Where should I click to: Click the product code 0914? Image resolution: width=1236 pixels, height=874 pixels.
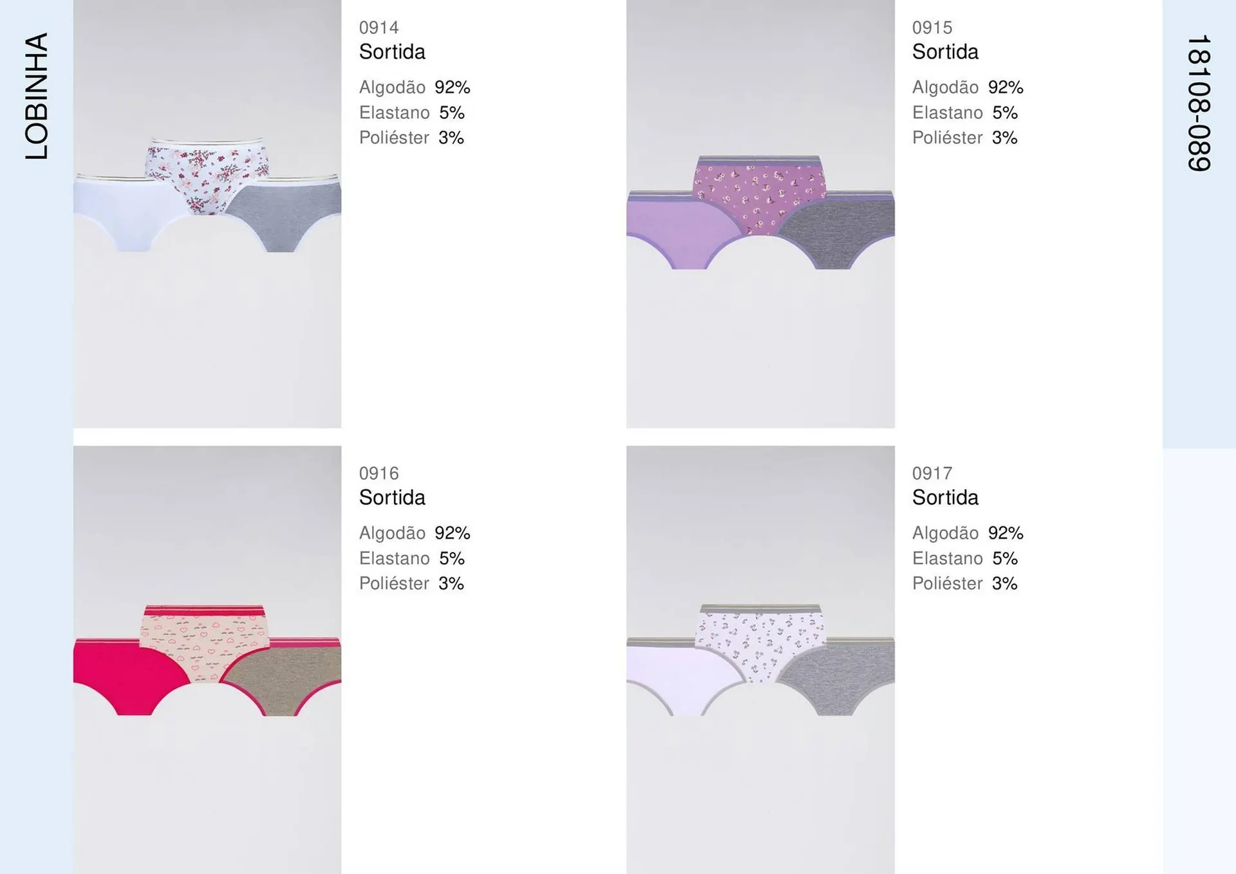pos(379,28)
